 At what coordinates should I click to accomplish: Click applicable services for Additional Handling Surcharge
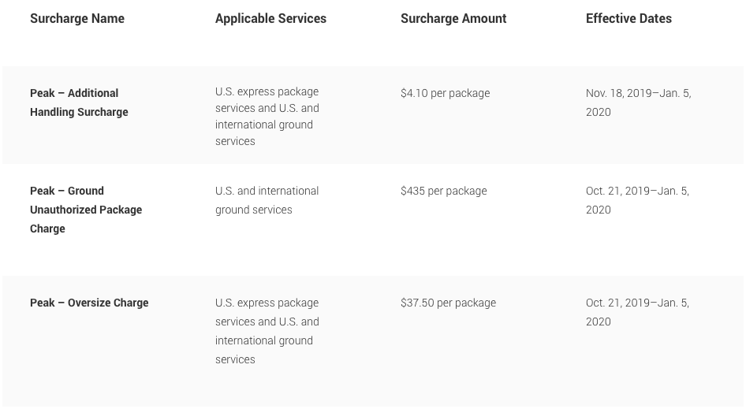[x=267, y=117]
